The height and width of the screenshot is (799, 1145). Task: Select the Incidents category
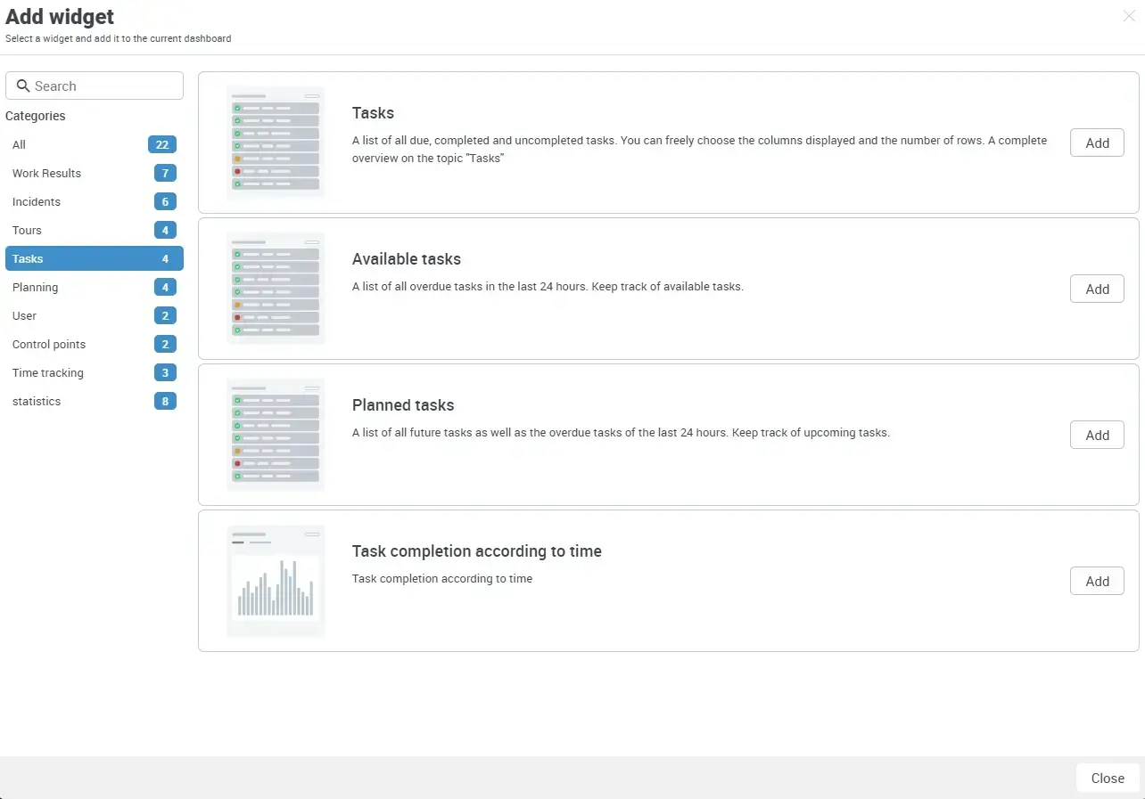point(36,201)
